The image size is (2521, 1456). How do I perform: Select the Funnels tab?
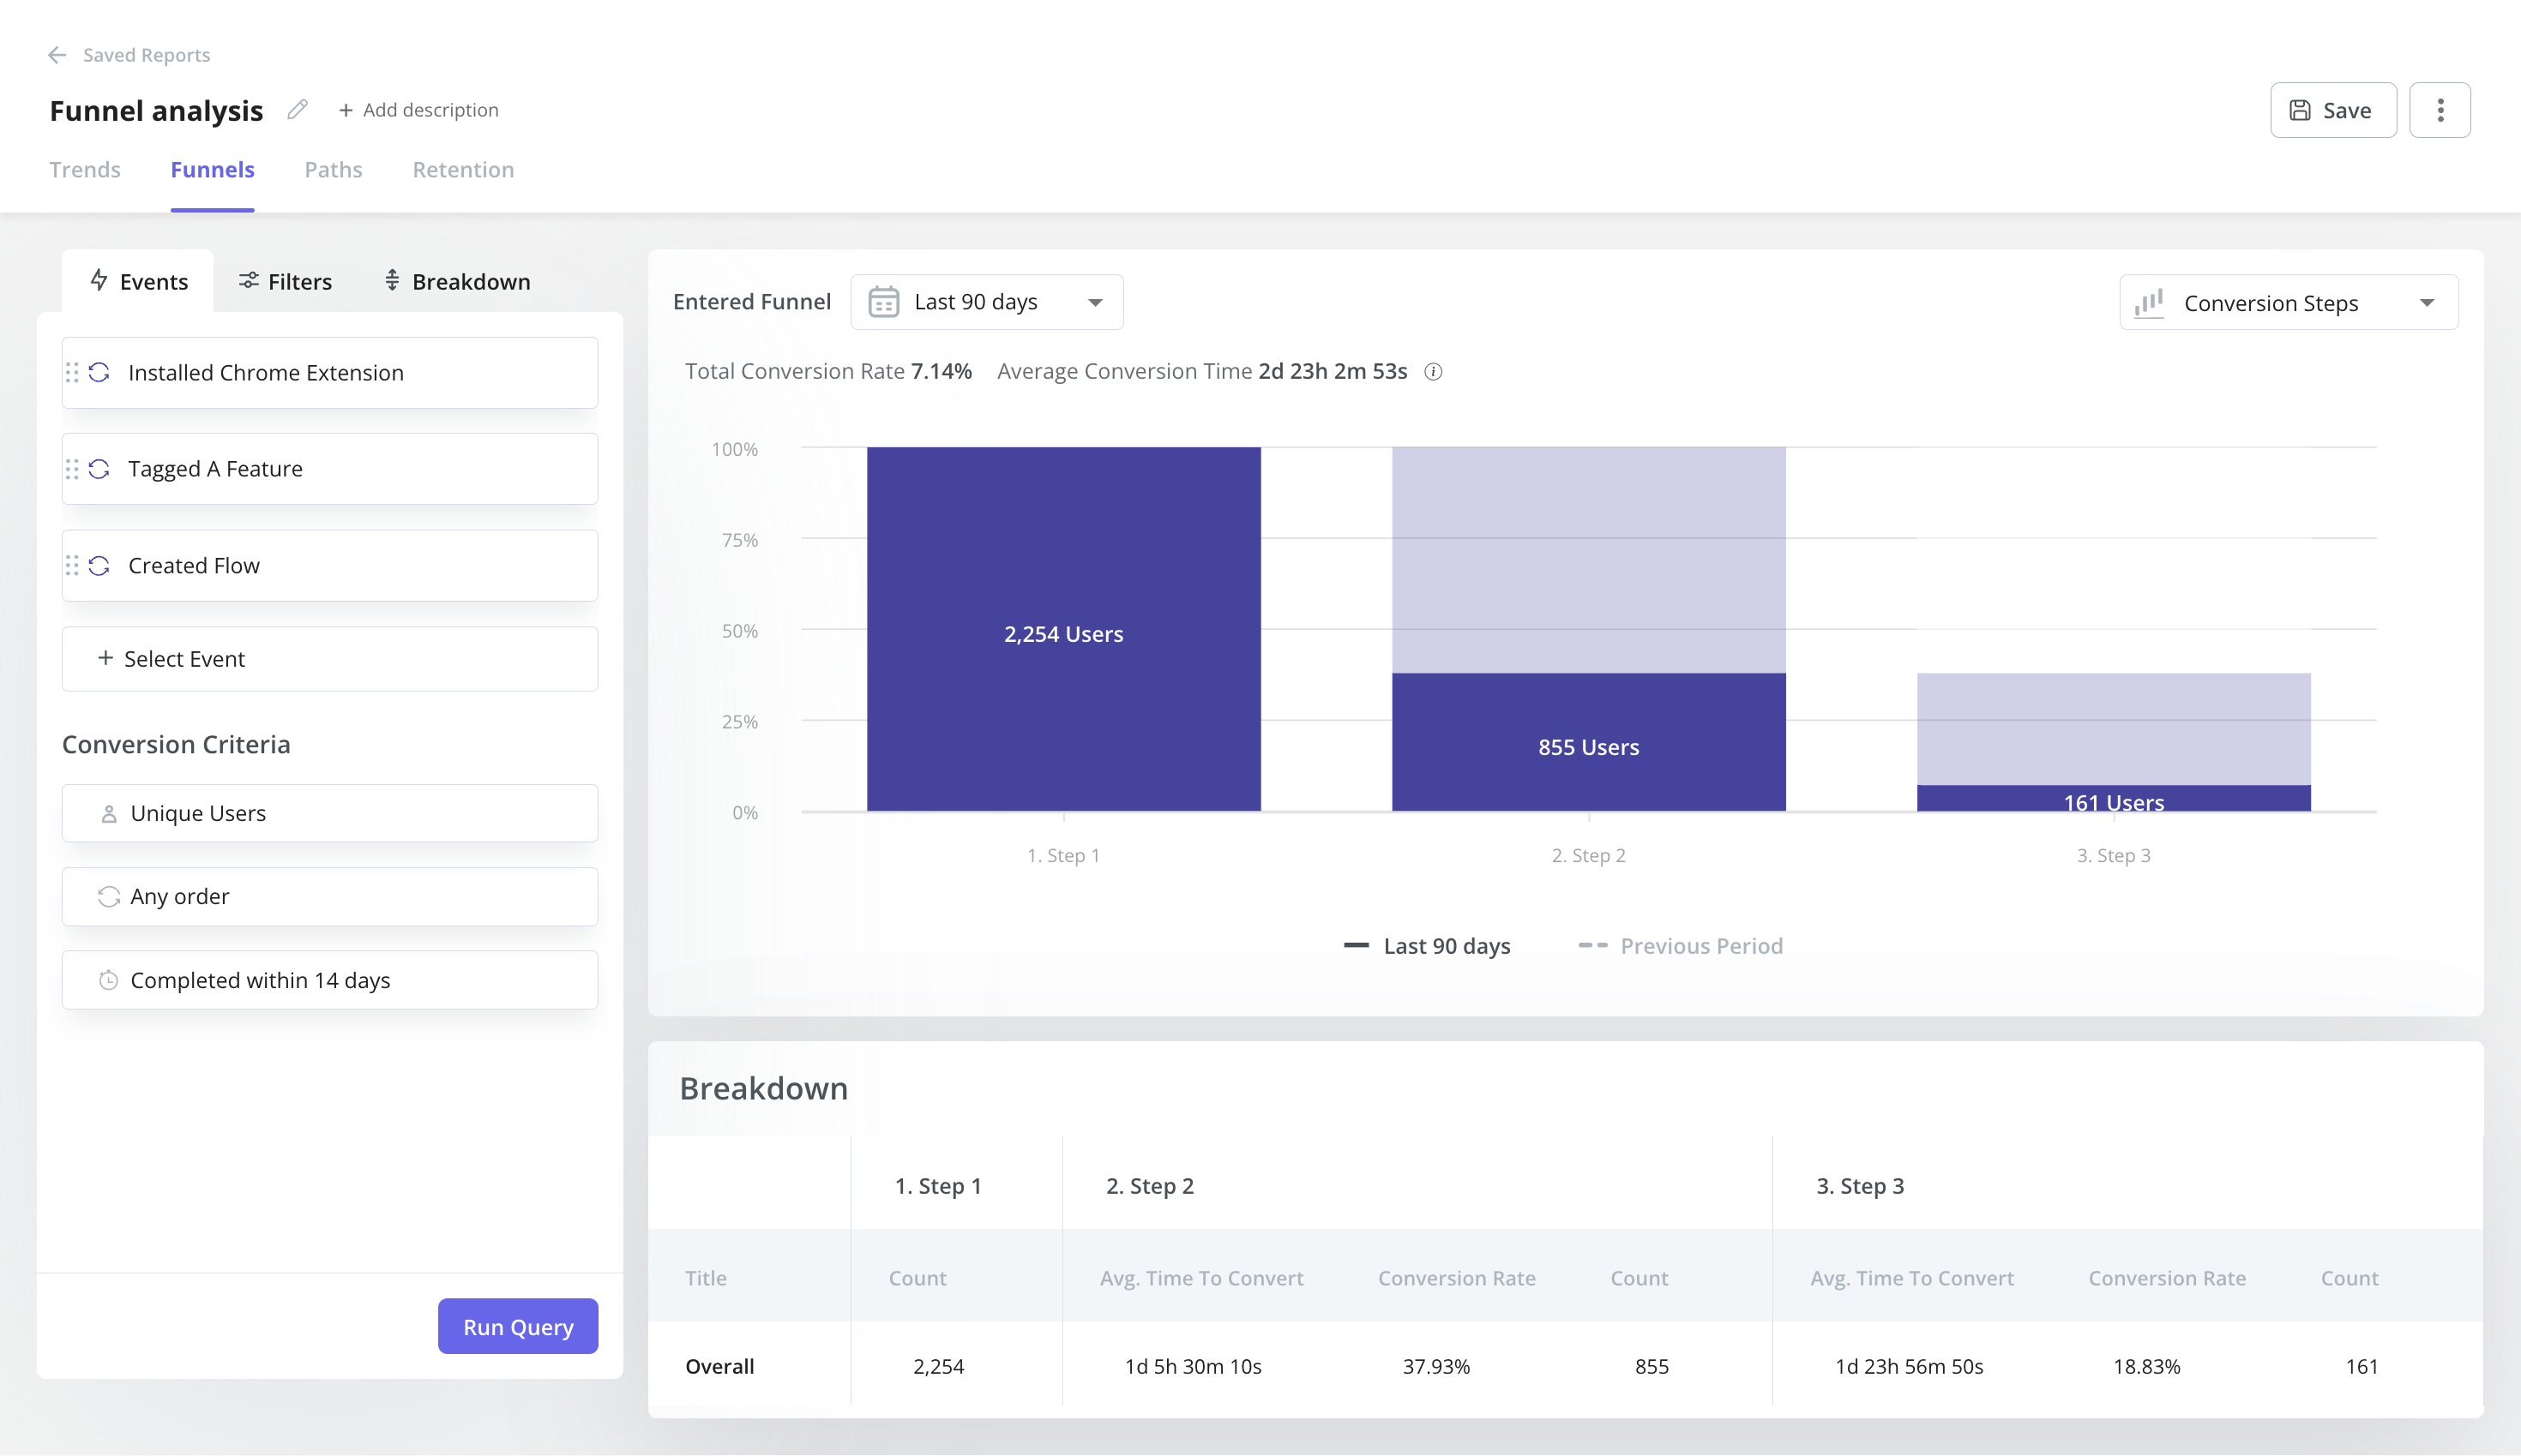click(x=212, y=168)
